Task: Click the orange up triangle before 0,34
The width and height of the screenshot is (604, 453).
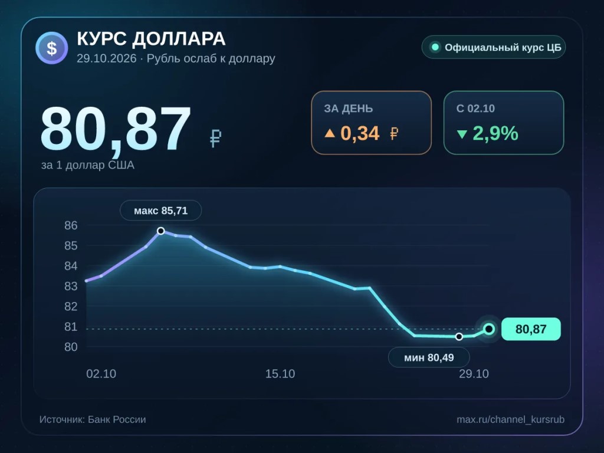Action: click(x=330, y=133)
